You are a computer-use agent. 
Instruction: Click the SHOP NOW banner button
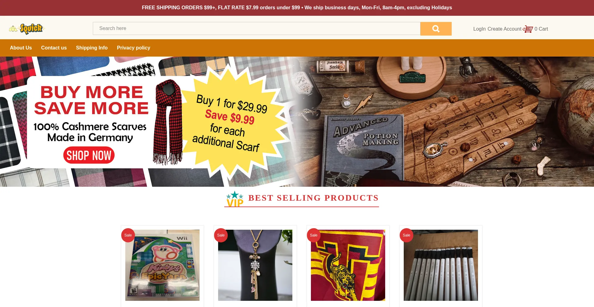pyautogui.click(x=89, y=155)
